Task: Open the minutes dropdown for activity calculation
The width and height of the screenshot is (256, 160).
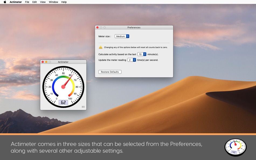Action: [142, 54]
